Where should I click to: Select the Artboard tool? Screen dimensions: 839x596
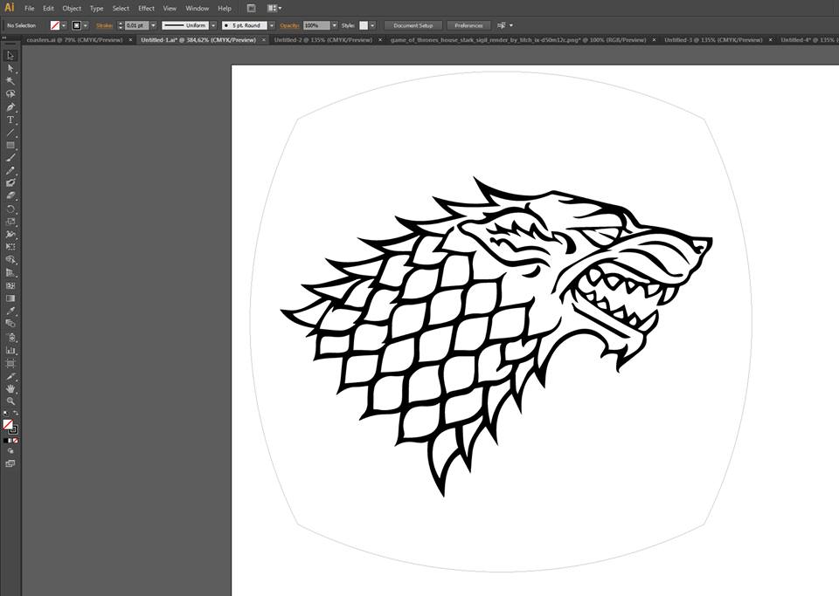coord(10,363)
